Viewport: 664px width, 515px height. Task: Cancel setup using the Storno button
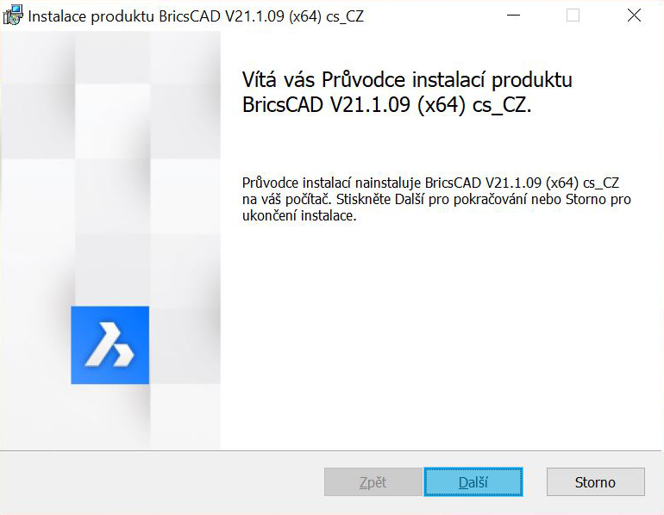click(595, 481)
